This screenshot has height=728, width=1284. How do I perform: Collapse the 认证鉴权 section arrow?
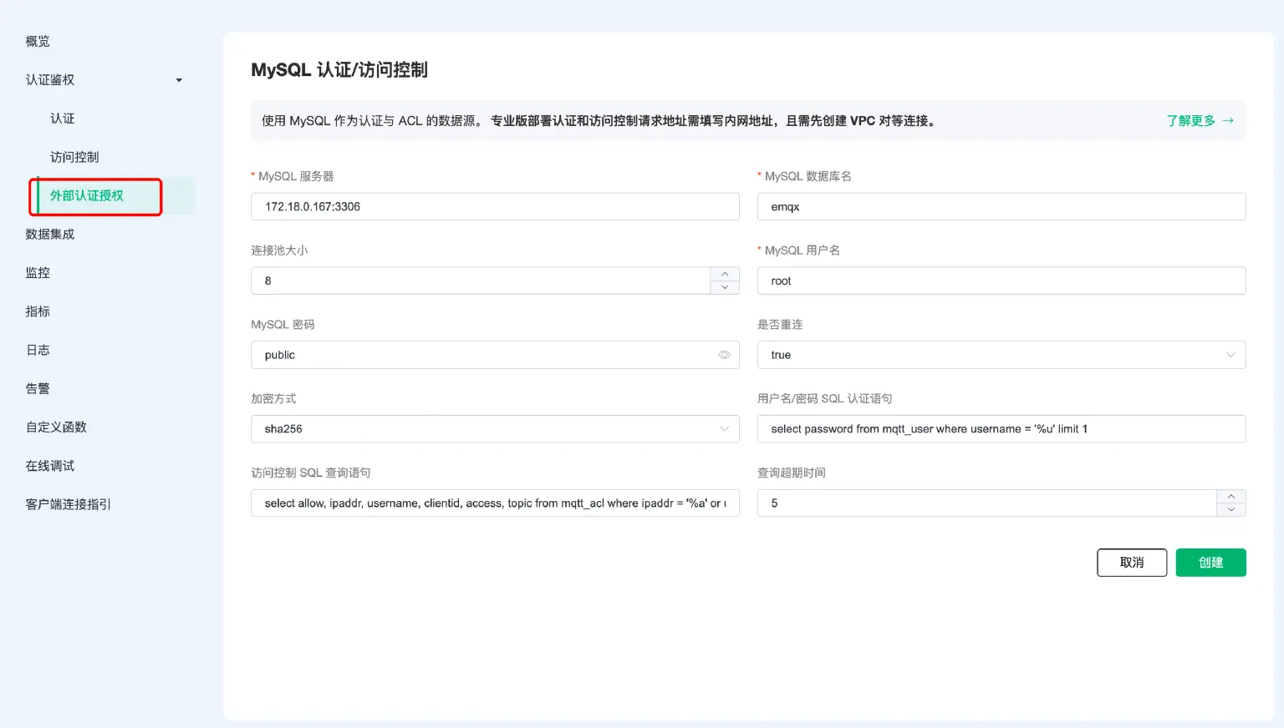pos(178,80)
